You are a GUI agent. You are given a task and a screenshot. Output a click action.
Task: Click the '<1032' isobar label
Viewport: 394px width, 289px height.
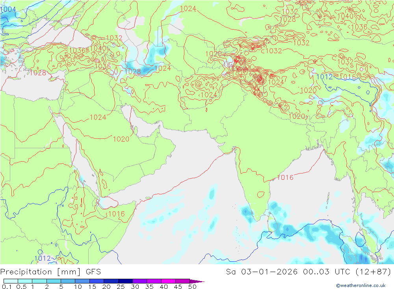click(x=271, y=51)
